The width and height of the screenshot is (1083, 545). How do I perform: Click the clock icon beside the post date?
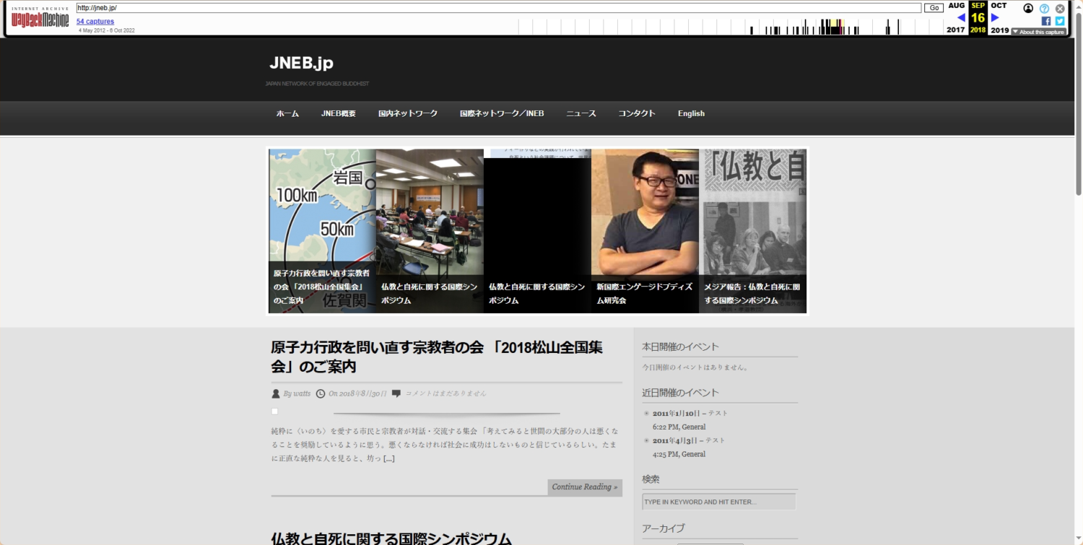[x=321, y=393]
